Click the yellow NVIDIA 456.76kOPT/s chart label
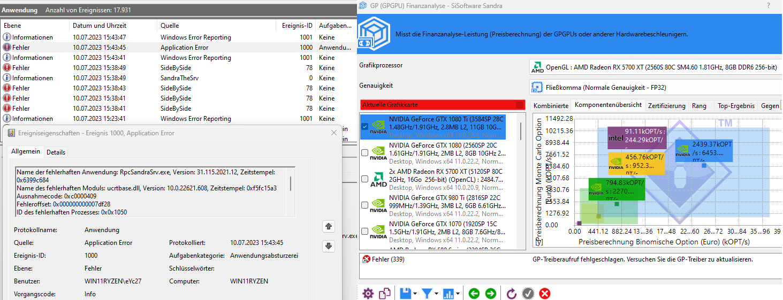The width and height of the screenshot is (783, 300). coord(637,163)
